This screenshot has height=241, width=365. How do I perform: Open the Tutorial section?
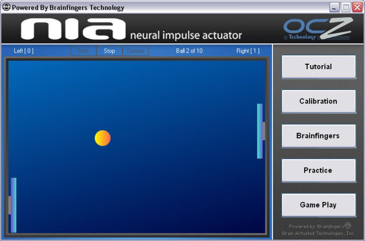pos(318,67)
